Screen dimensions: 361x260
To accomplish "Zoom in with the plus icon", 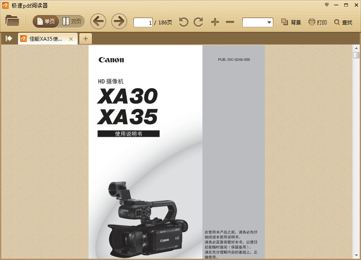I will (215, 22).
